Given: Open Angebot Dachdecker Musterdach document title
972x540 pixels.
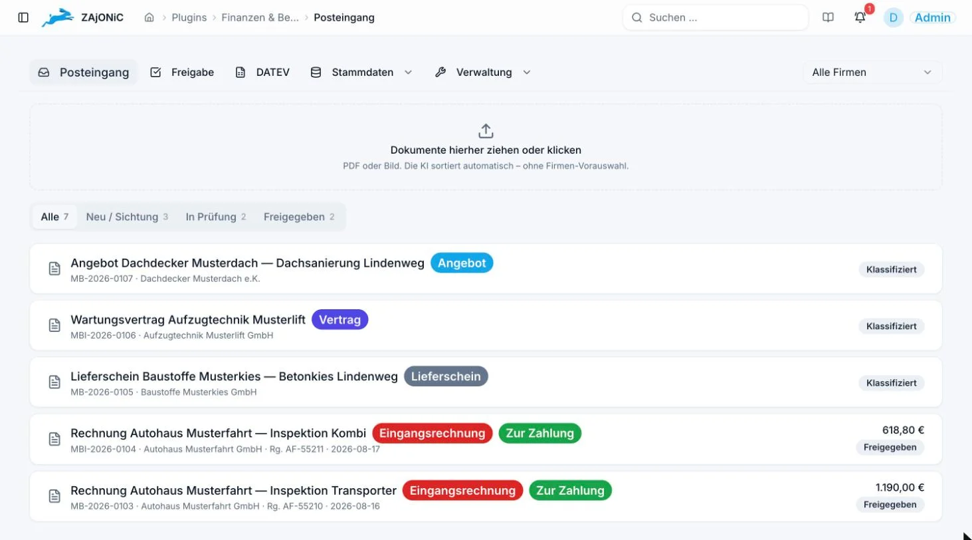Looking at the screenshot, I should [x=247, y=263].
